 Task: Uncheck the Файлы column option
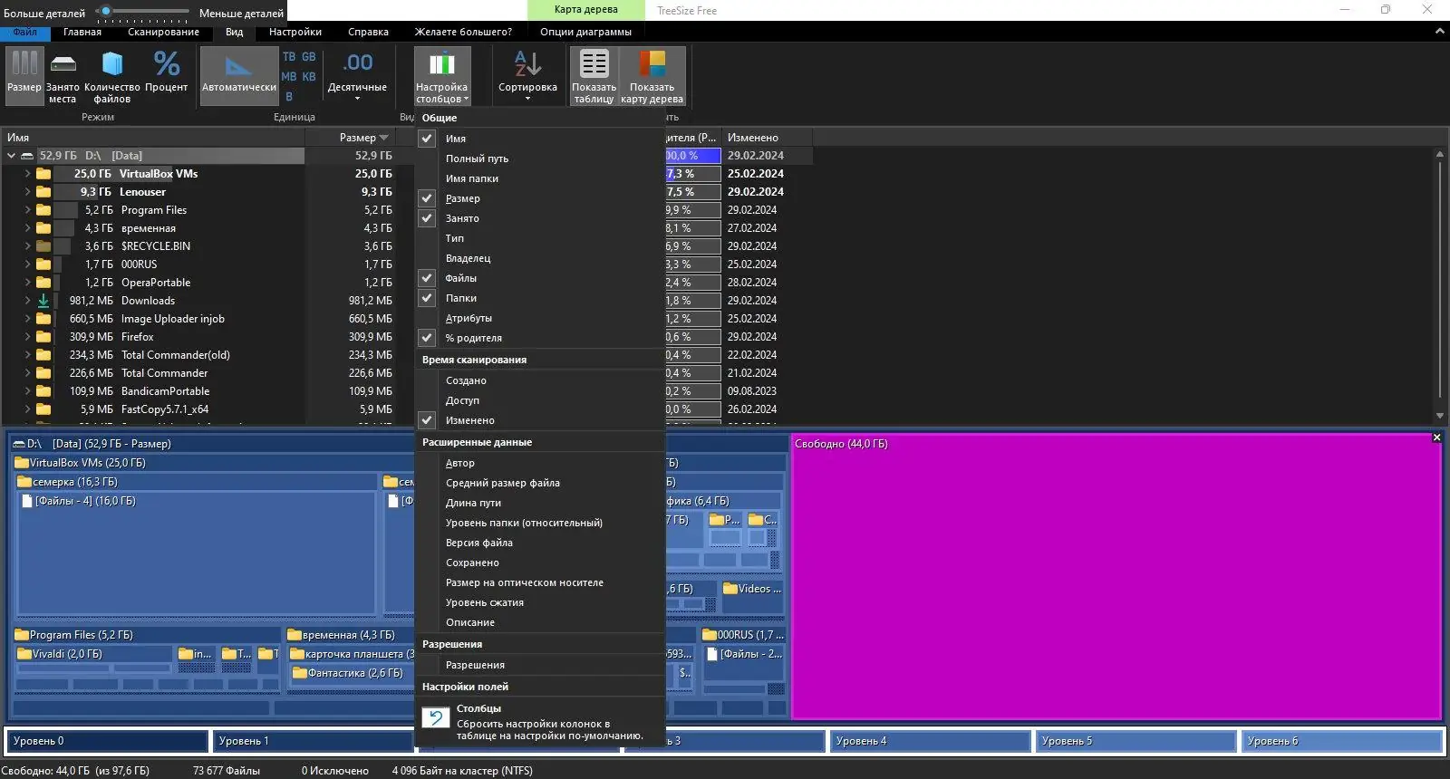click(427, 278)
